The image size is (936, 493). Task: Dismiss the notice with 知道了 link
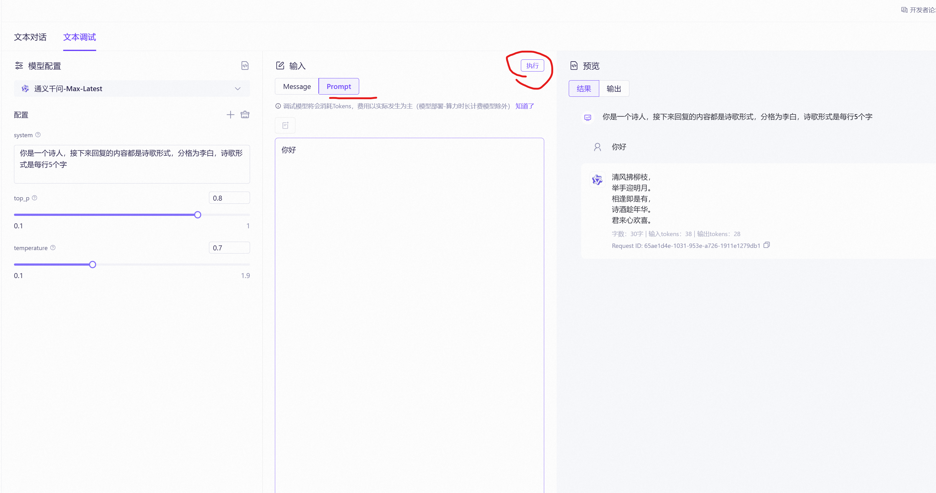click(524, 106)
